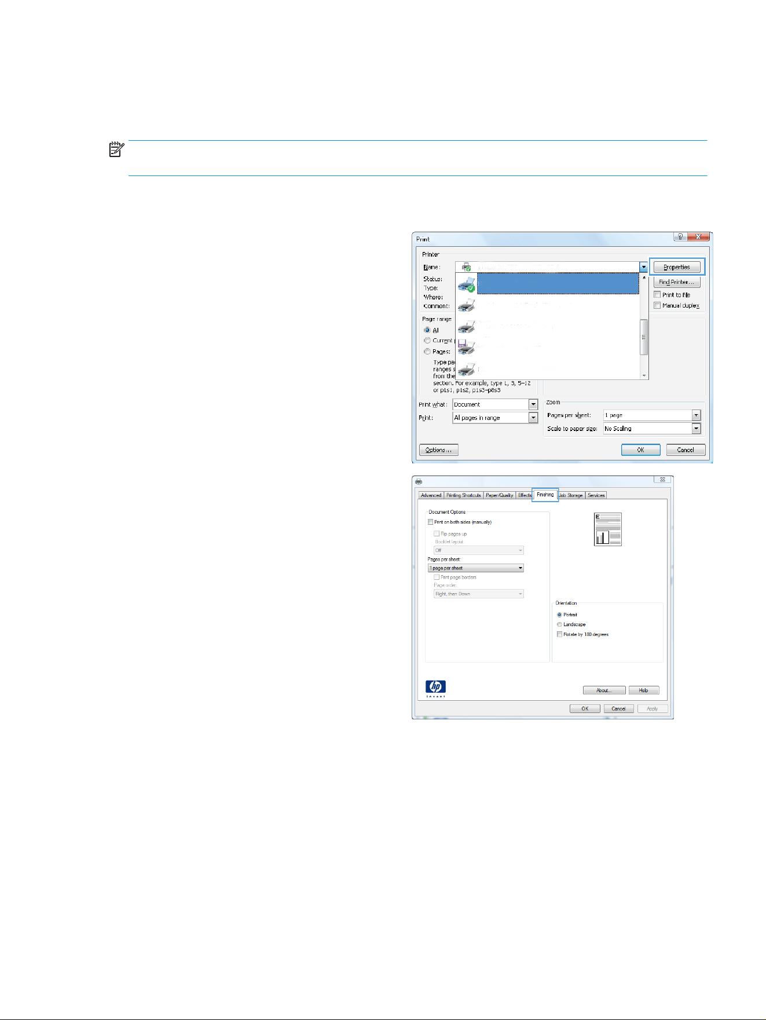Click the Options button in Print dialog
The image size is (766, 1020).
coord(438,450)
